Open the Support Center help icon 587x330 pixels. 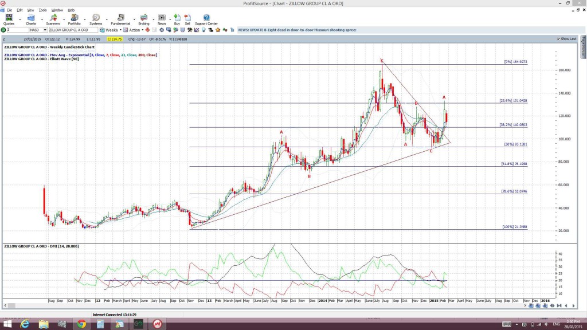[206, 18]
